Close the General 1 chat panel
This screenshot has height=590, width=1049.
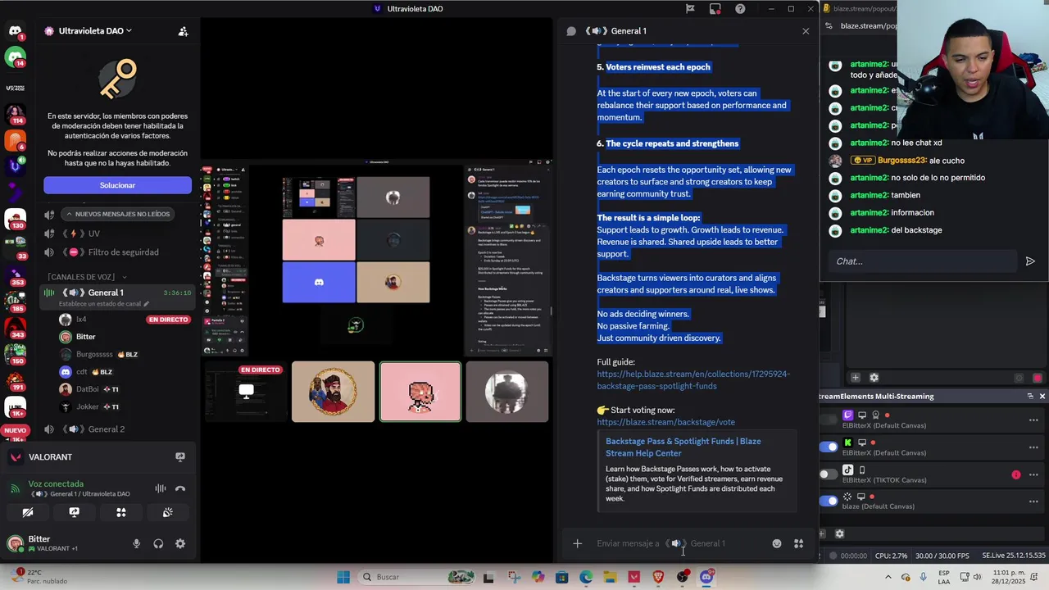[x=806, y=31]
